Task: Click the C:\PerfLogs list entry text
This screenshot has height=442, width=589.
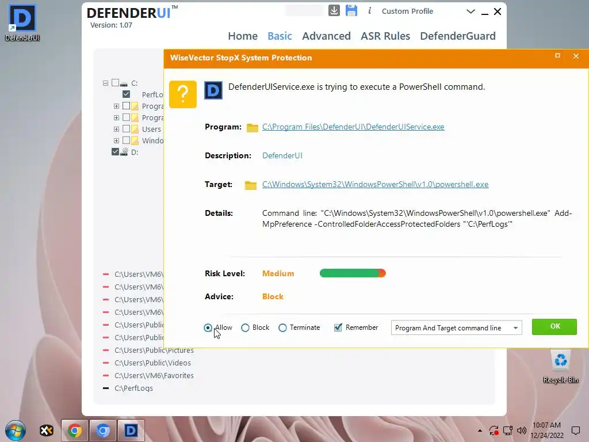Action: click(133, 388)
